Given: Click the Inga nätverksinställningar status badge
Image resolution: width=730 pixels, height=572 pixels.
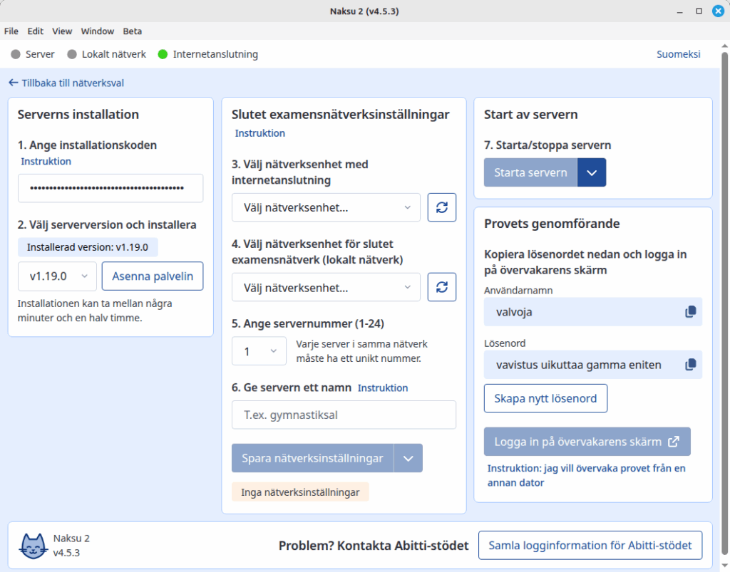Looking at the screenshot, I should tap(300, 492).
